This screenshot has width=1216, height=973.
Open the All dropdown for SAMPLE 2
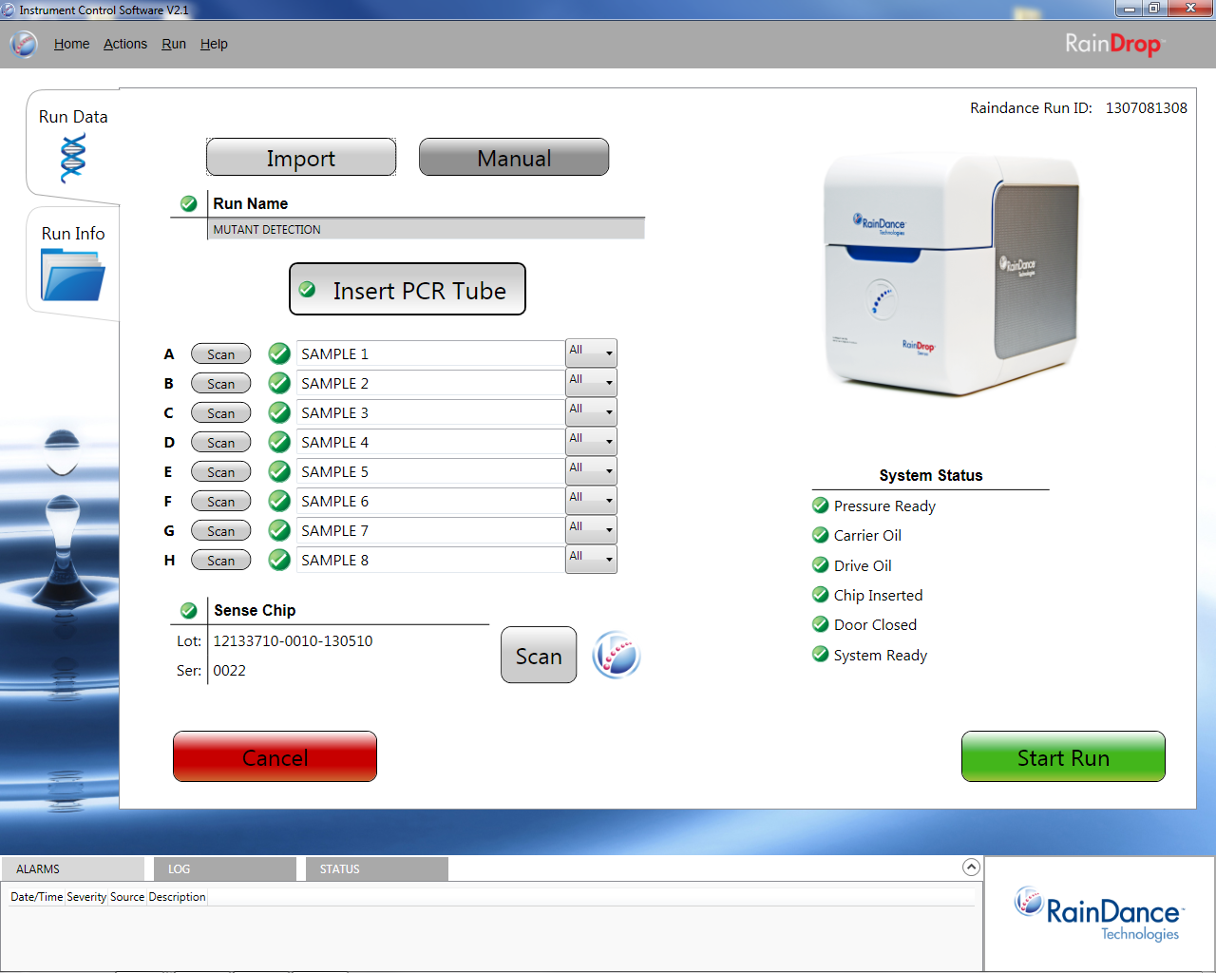pyautogui.click(x=591, y=383)
